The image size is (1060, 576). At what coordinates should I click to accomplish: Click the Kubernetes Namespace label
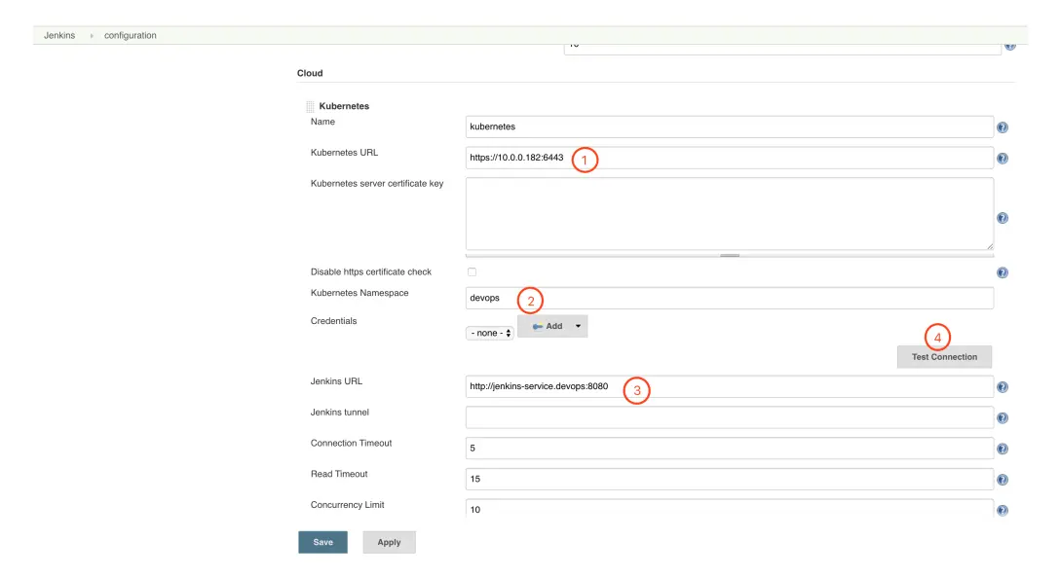[x=360, y=293]
